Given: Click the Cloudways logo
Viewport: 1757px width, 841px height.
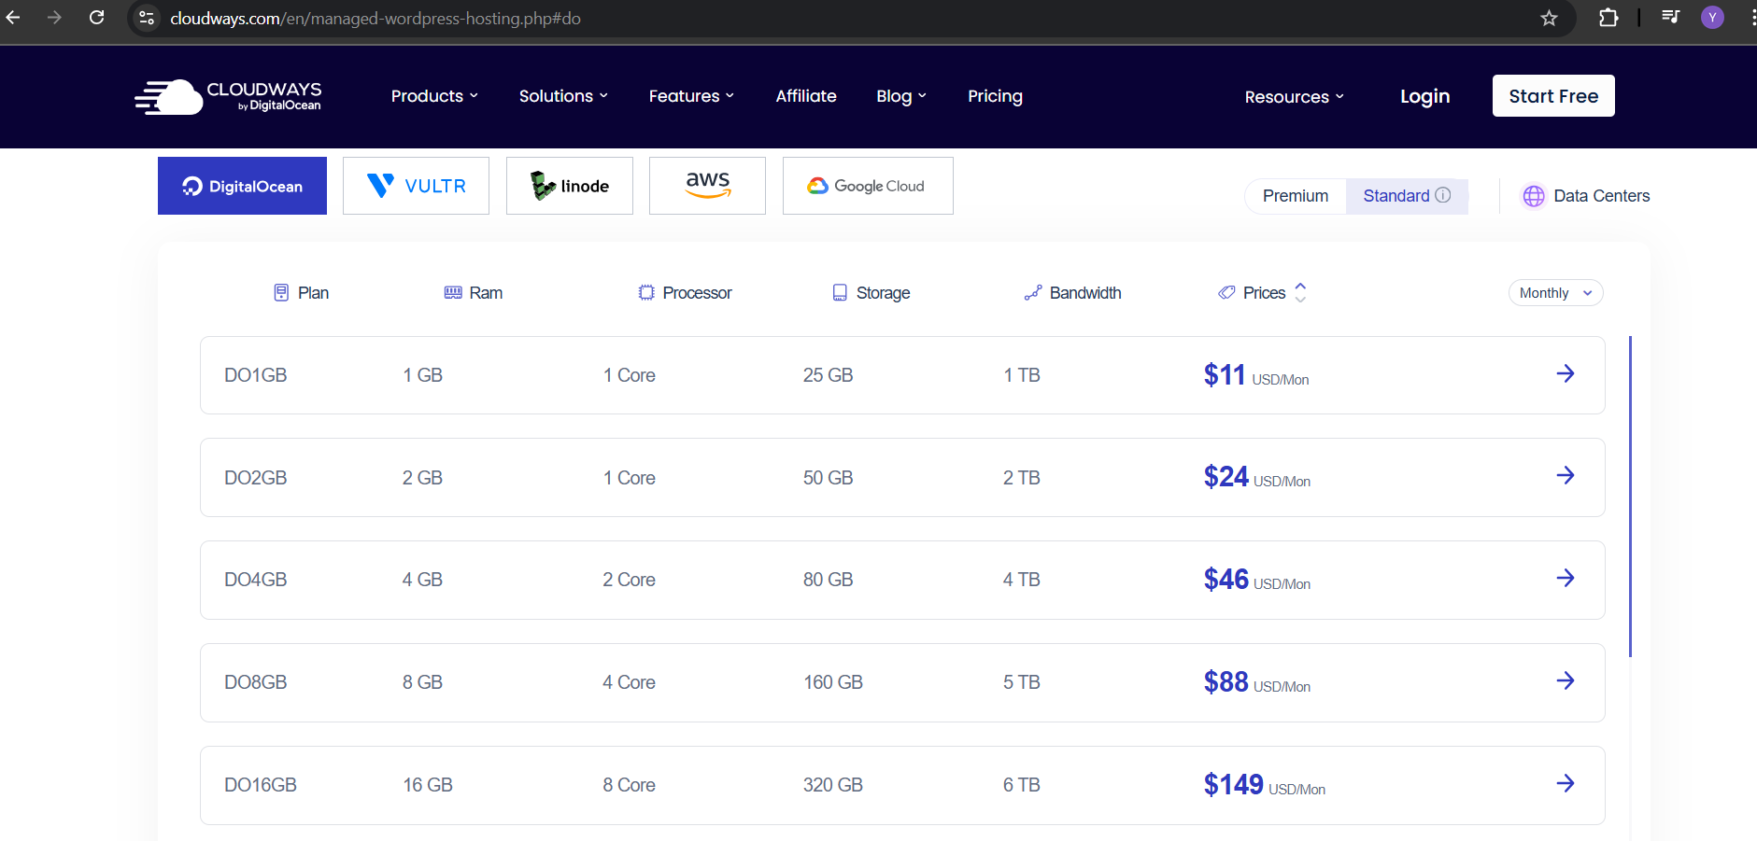Looking at the screenshot, I should [x=228, y=96].
